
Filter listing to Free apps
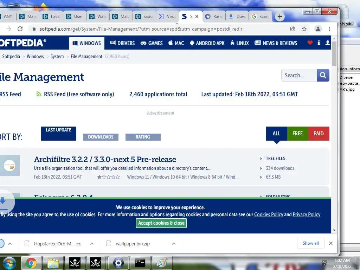297,133
